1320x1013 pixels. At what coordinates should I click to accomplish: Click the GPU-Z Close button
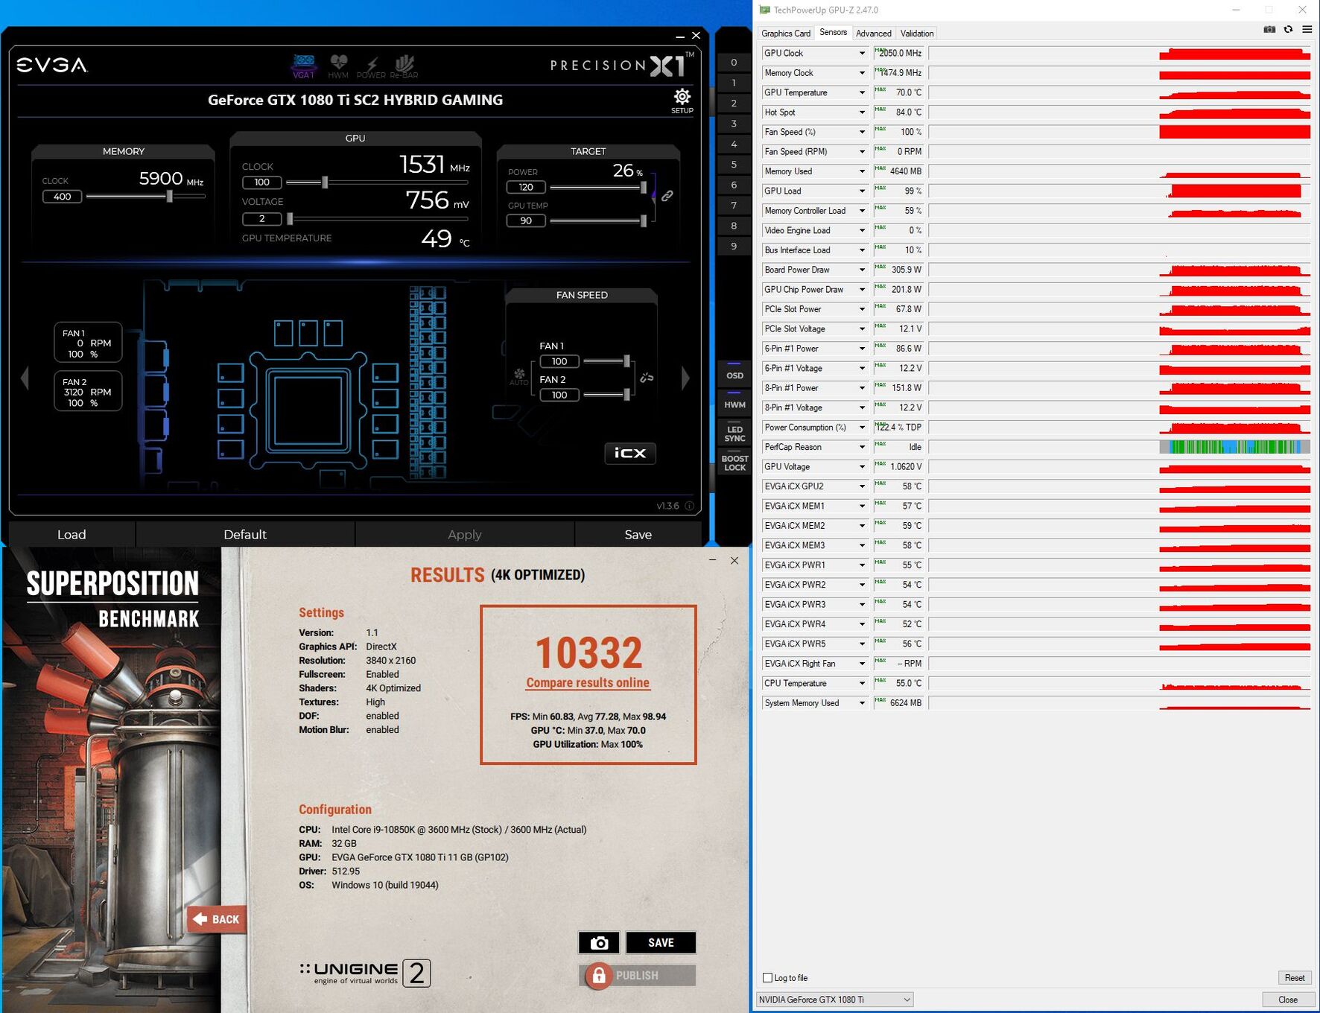click(x=1287, y=1000)
